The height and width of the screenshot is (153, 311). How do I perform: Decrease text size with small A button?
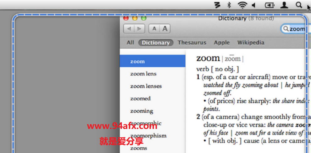click(154, 29)
